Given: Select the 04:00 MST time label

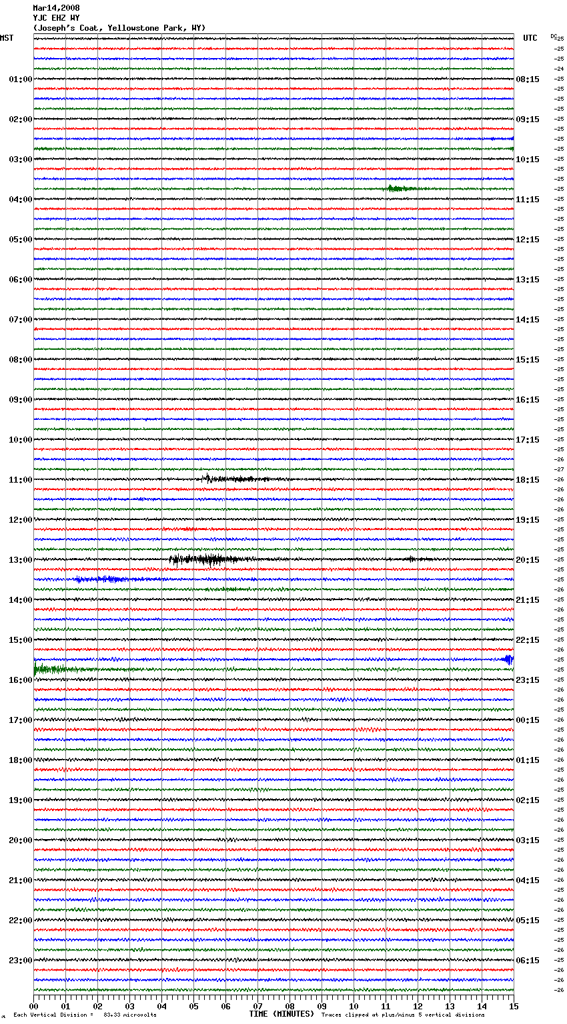Looking at the screenshot, I should click(x=21, y=200).
